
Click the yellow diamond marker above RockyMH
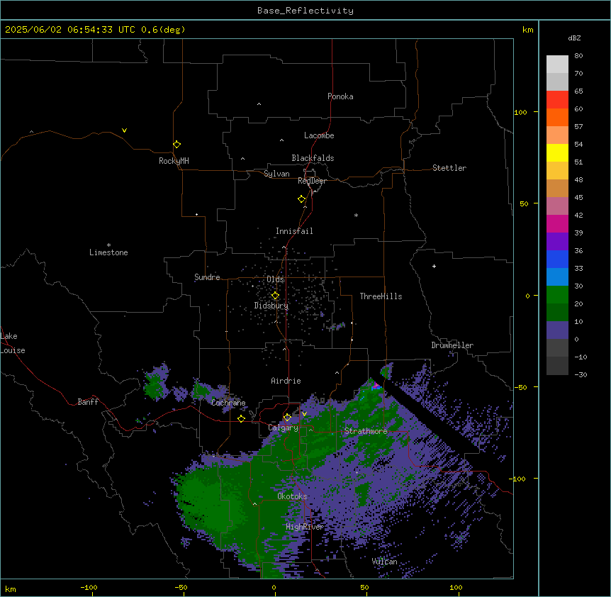click(x=176, y=145)
